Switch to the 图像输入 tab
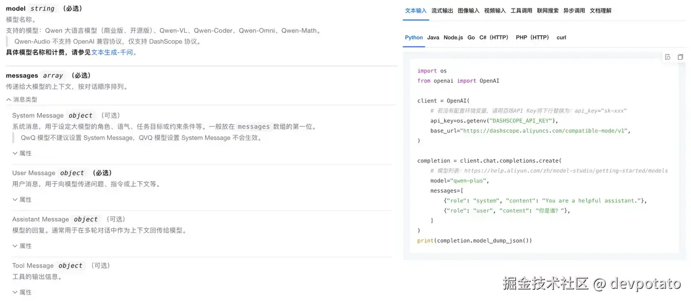 point(469,10)
